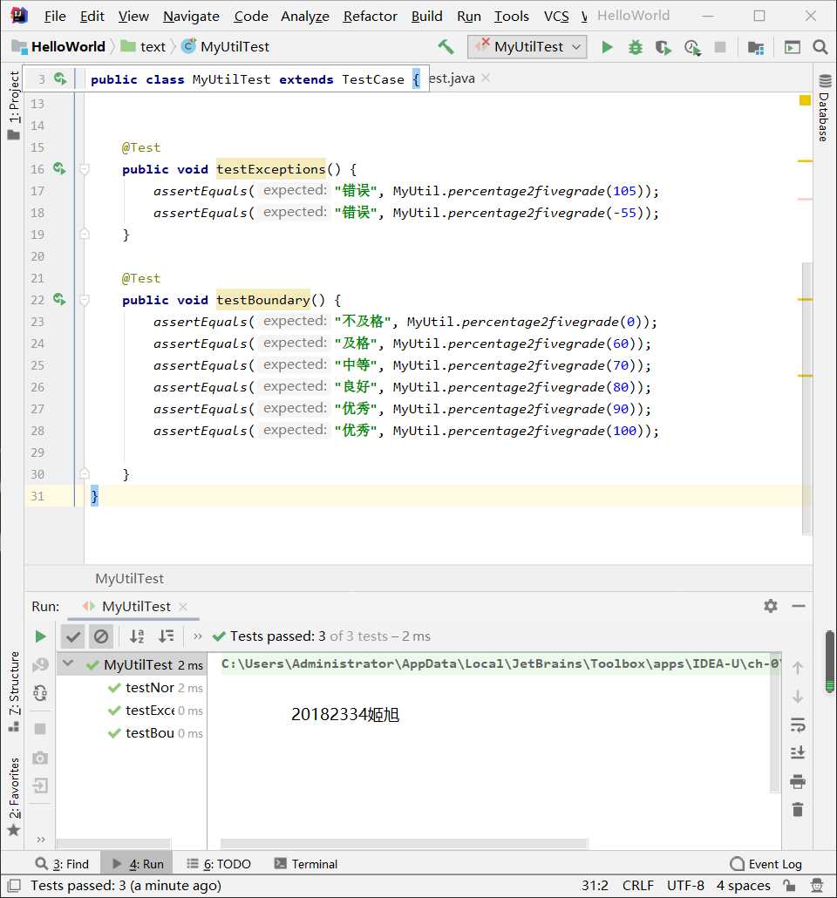Open the Refactor menu
The width and height of the screenshot is (837, 898).
point(370,16)
